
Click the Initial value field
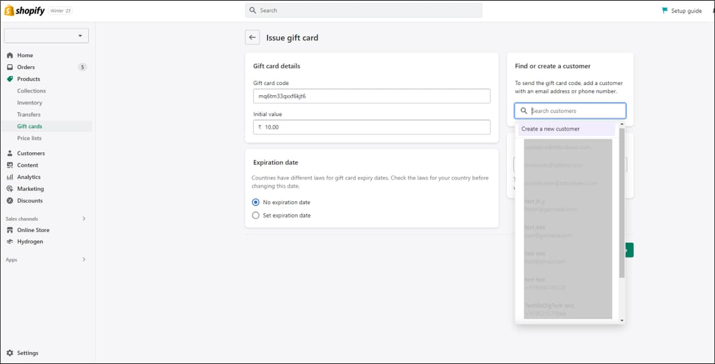[372, 127]
